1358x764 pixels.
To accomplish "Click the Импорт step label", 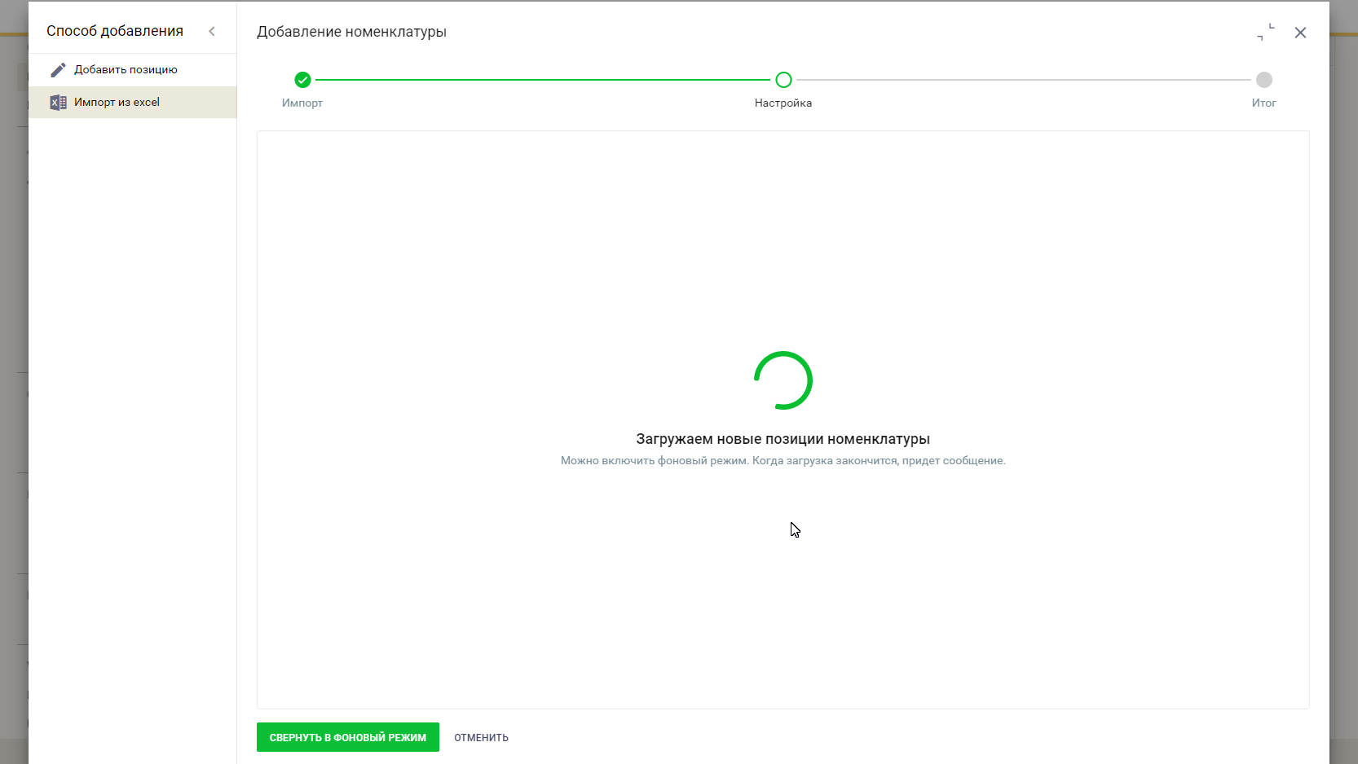I will click(302, 103).
